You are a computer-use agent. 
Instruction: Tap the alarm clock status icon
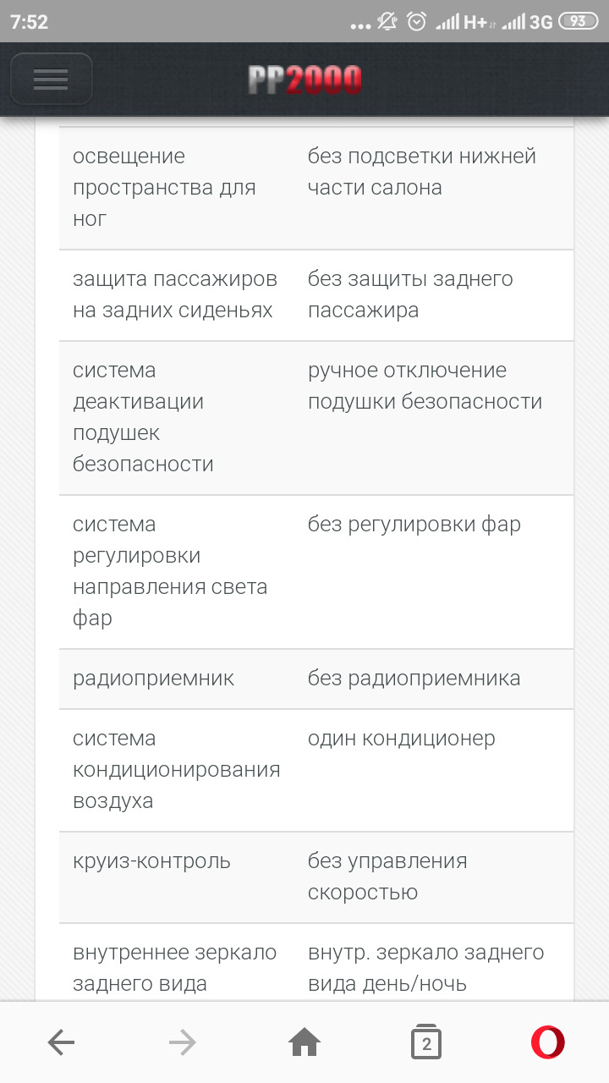tap(416, 22)
